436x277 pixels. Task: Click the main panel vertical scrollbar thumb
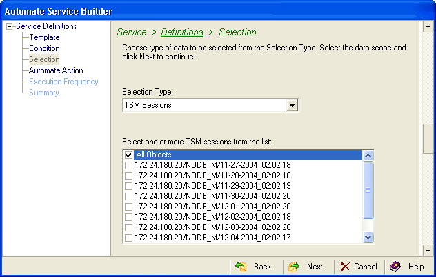point(428,139)
